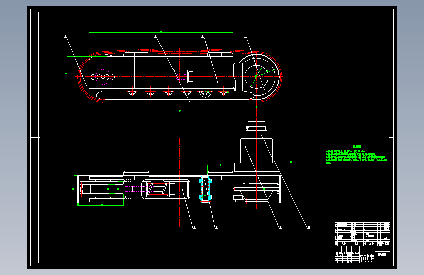Click the green technical notes text block
Image resolution: width=424 pixels, height=275 pixels.
point(356,155)
